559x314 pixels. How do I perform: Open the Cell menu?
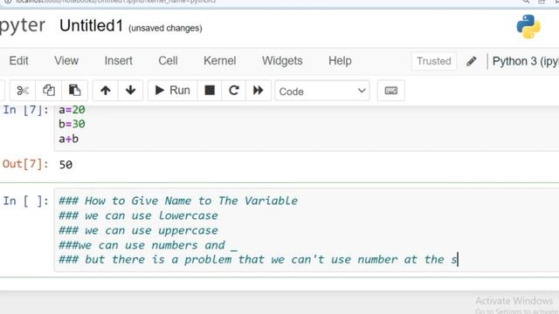click(x=168, y=61)
